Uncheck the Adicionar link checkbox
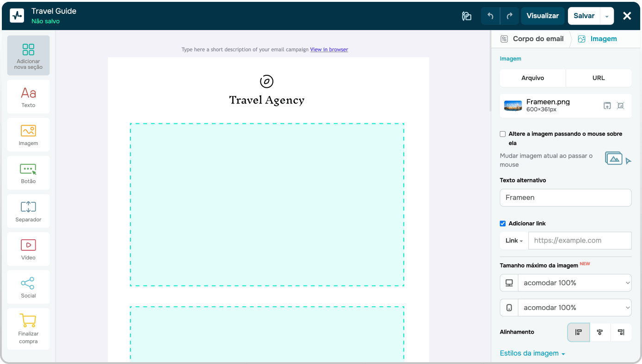This screenshot has height=364, width=642. point(503,224)
